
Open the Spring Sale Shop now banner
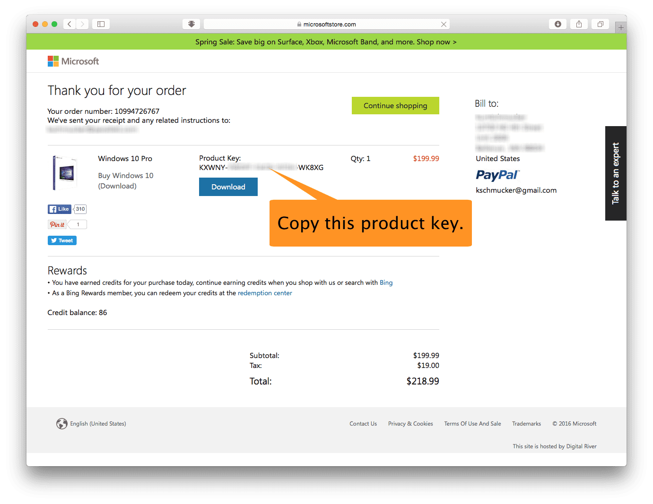click(x=326, y=42)
